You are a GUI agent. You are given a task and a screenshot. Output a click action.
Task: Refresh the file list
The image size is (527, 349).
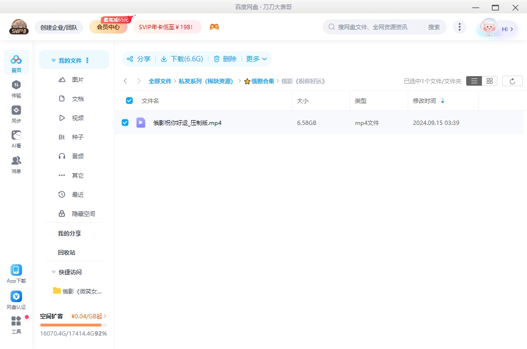(x=512, y=80)
